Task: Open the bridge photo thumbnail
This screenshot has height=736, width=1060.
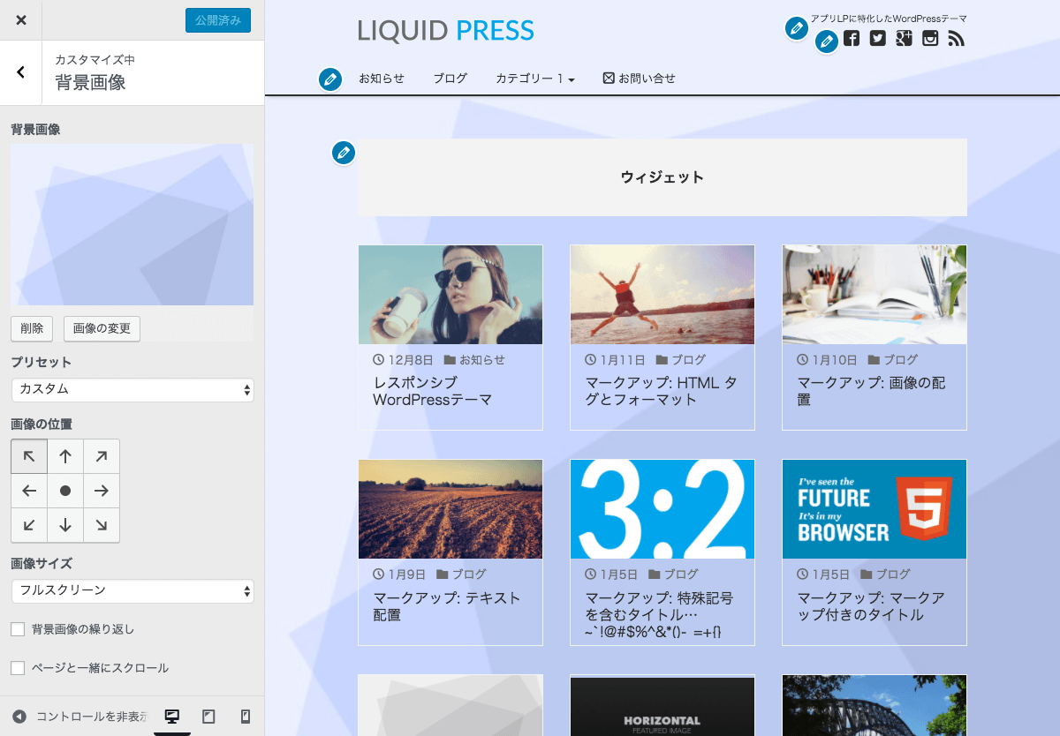Action: point(874,706)
